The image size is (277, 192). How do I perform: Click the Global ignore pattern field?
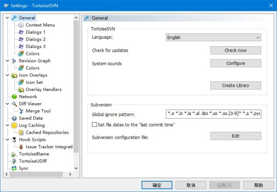[x=213, y=114]
